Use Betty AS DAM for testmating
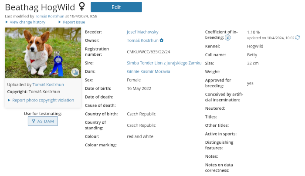 43,121
